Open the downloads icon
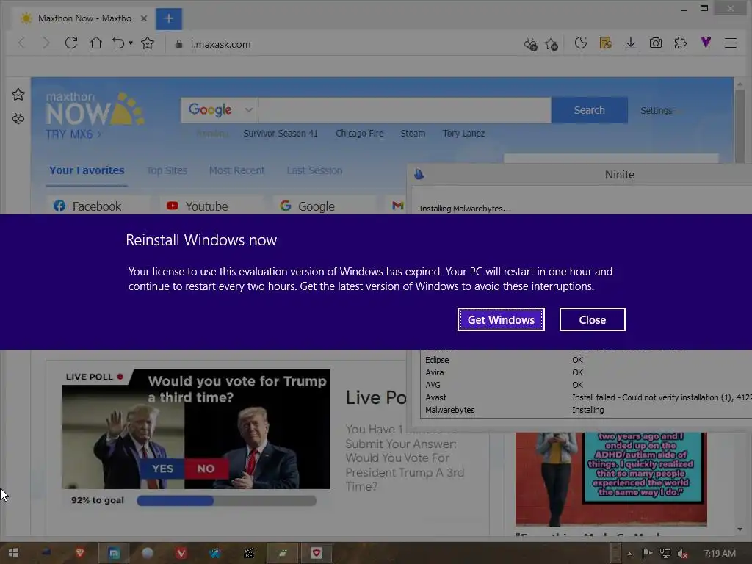752x564 pixels. click(x=631, y=43)
